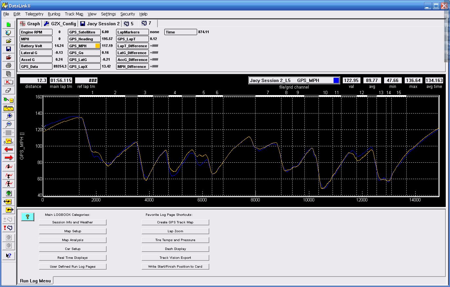Click the green new file icon

pos(9,25)
